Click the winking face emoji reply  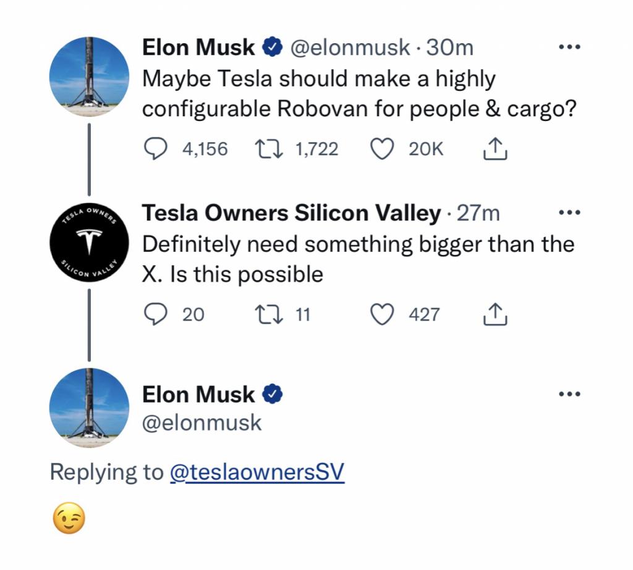click(69, 518)
